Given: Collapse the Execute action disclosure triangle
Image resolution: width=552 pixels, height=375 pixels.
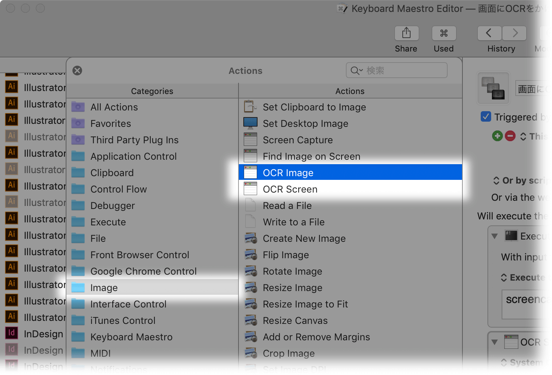Looking at the screenshot, I should coord(495,236).
